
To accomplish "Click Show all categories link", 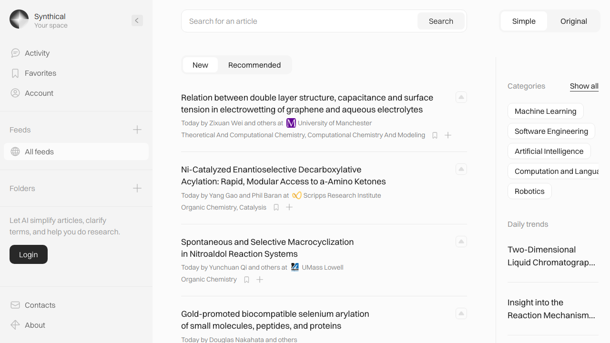I will pos(584,86).
